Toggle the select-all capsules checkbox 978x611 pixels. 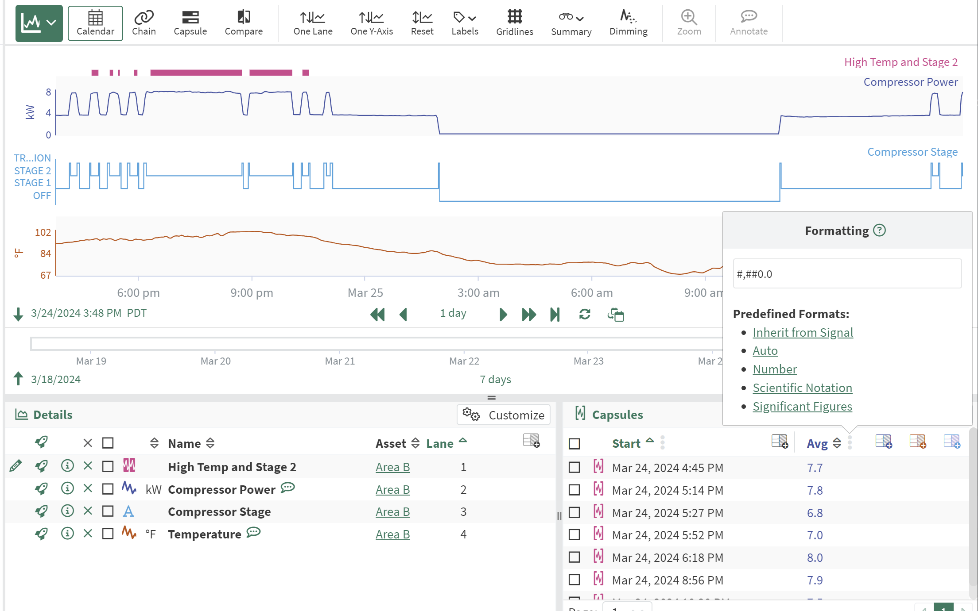(574, 443)
